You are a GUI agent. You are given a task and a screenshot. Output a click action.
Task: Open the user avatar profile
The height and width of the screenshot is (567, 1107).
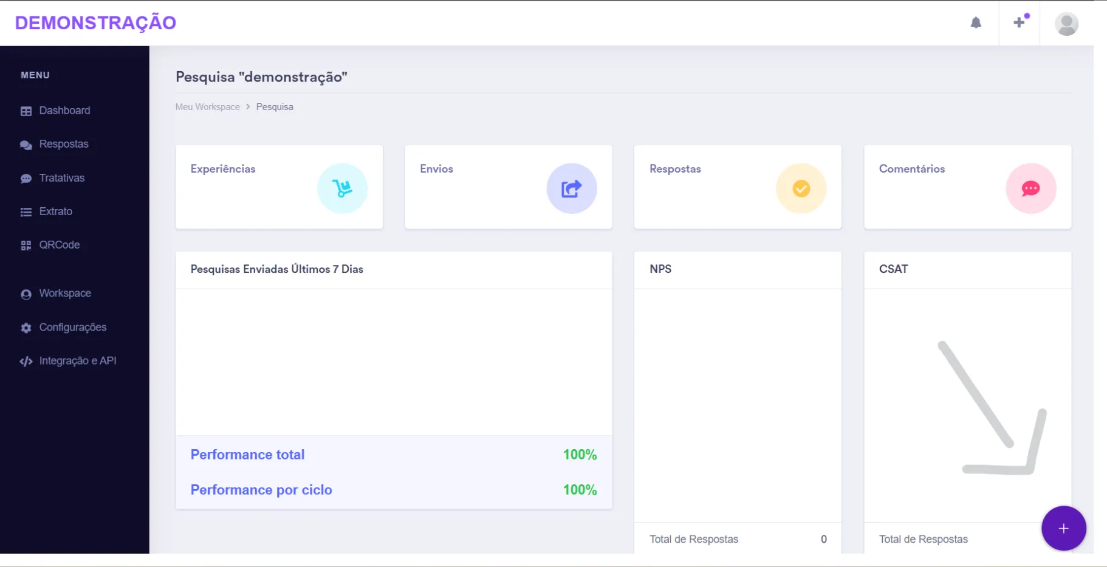click(x=1066, y=24)
